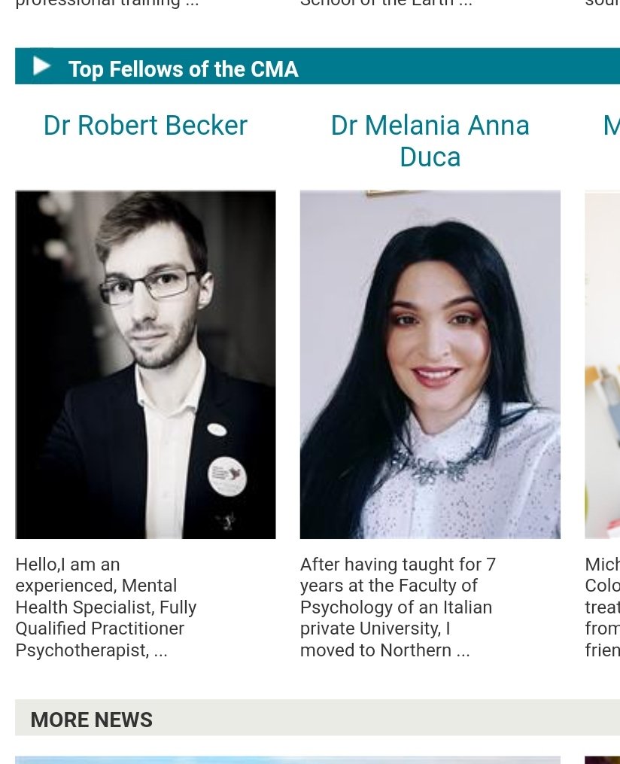Select Dr Robert Becker's black-and-white photo
The width and height of the screenshot is (620, 764).
146,364
